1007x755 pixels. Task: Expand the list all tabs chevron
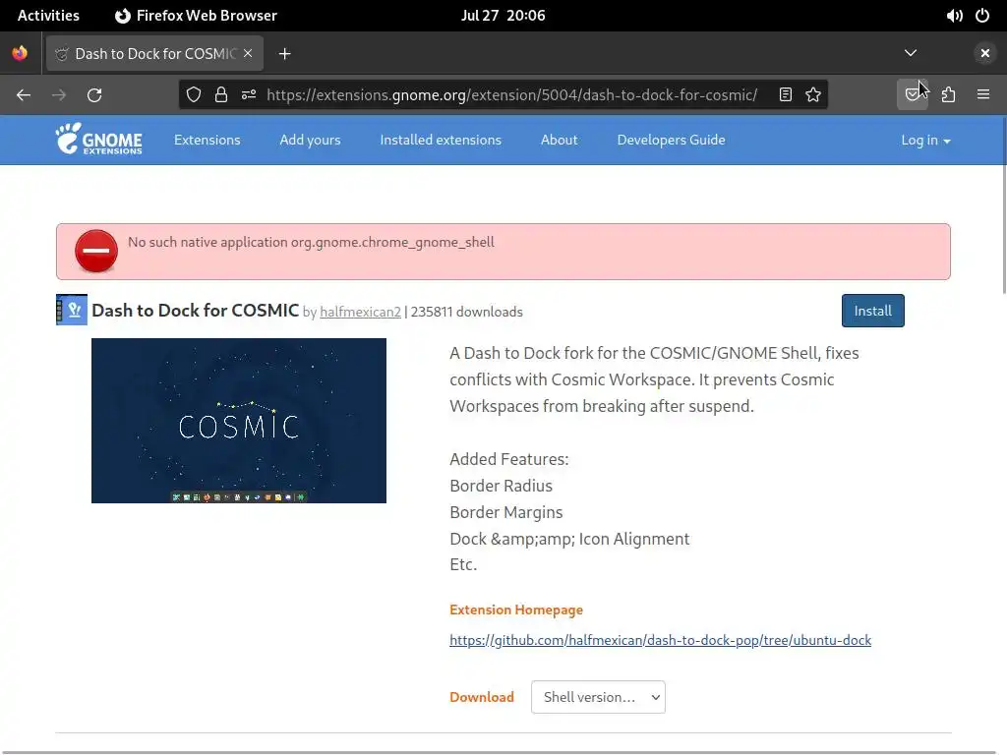tap(911, 53)
